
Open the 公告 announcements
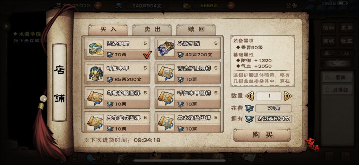tap(292, 6)
